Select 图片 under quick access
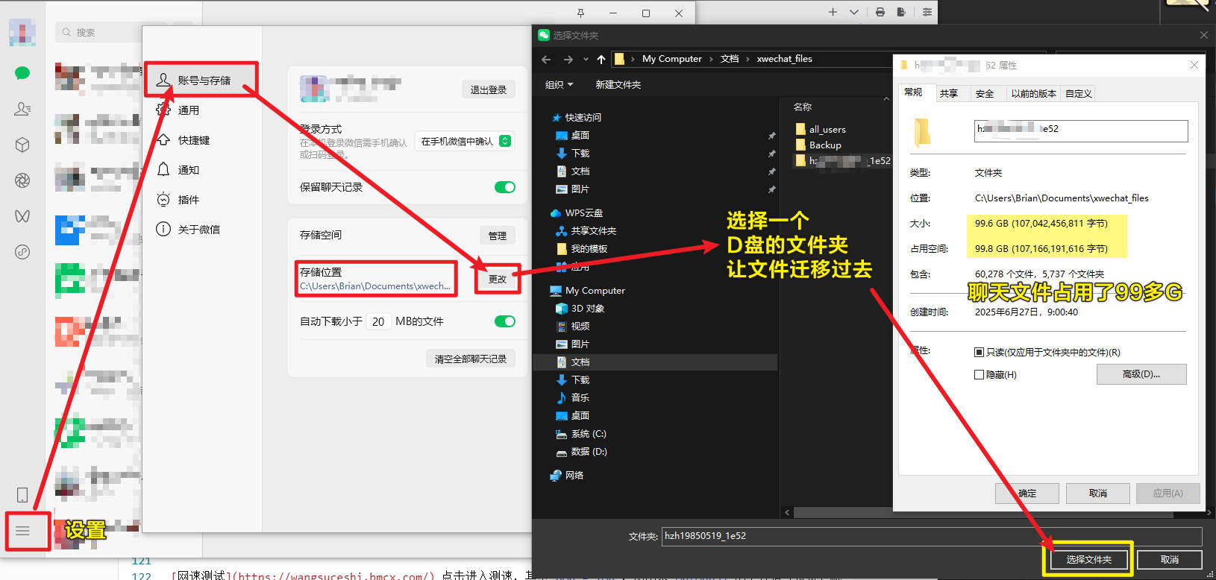This screenshot has height=580, width=1216. [580, 189]
